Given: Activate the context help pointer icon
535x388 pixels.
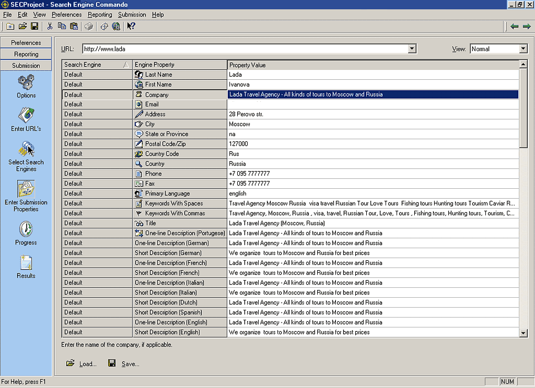Looking at the screenshot, I should click(131, 26).
